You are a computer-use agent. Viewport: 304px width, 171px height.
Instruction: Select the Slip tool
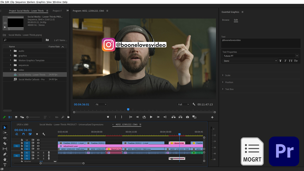click(x=5, y=149)
